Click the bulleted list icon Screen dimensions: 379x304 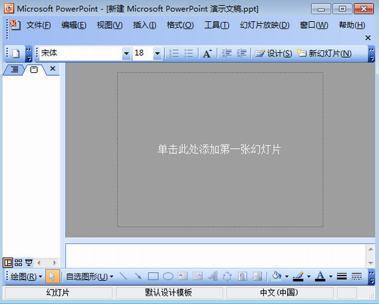click(x=189, y=53)
